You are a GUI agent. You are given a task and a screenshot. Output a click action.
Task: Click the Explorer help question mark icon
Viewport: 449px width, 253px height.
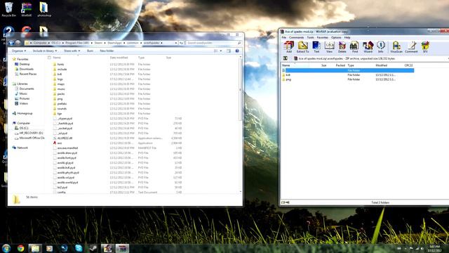237,51
